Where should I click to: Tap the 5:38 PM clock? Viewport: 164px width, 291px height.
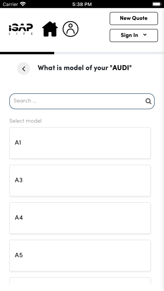coord(82,4)
